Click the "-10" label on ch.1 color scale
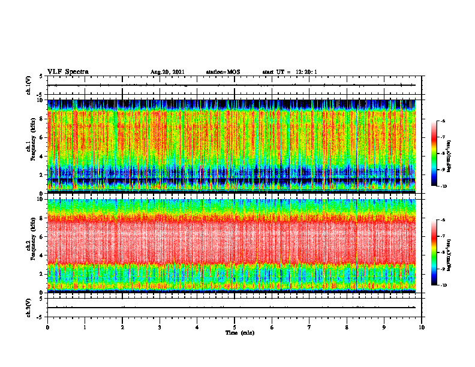Image resolution: width=475 pixels, height=367 pixels. [443, 186]
